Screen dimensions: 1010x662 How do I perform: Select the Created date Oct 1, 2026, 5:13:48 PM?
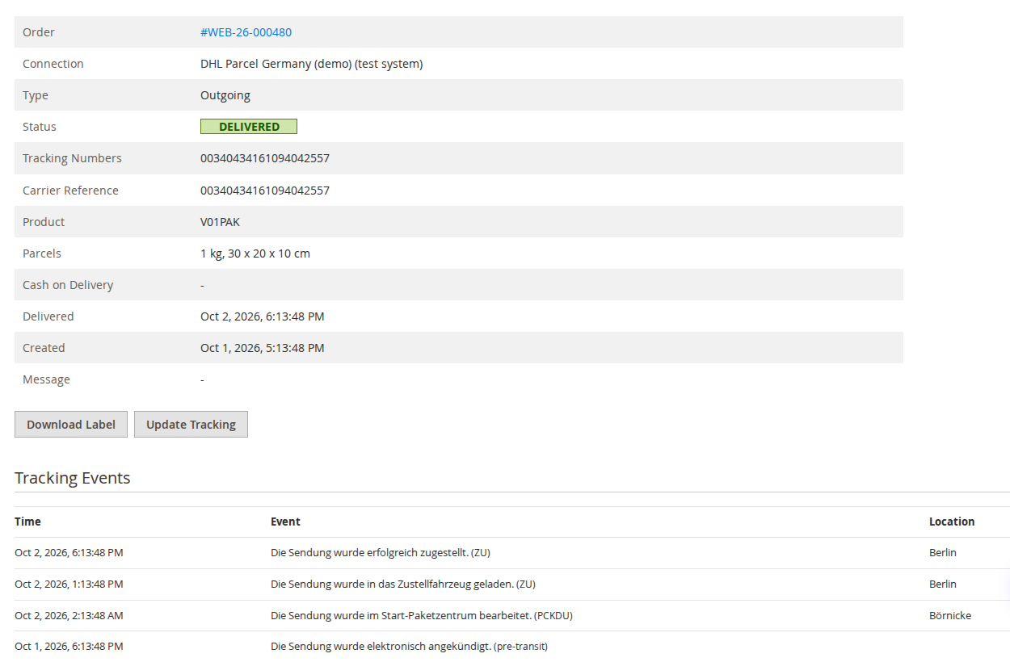pos(263,348)
